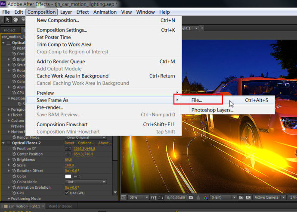Click the effect panel scroll-down arrow
The width and height of the screenshot is (297, 212).
(x=115, y=193)
